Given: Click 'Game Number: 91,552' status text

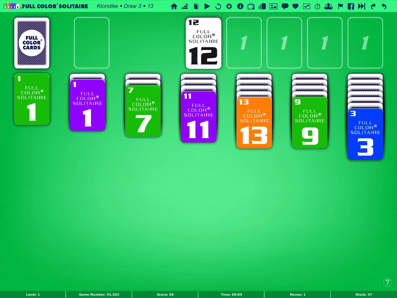Looking at the screenshot, I should (99, 294).
